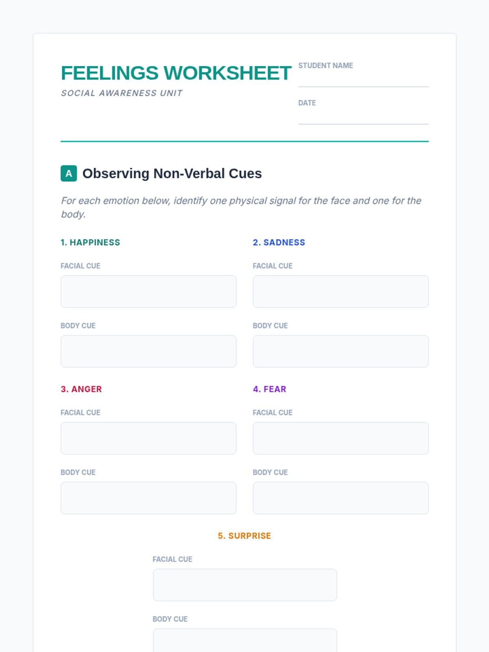Focus the Happiness body cue box
The height and width of the screenshot is (652, 489).
[x=148, y=351]
